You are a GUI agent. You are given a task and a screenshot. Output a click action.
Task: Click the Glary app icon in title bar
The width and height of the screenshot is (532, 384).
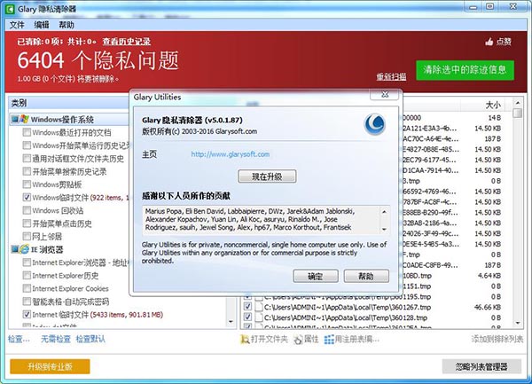click(x=11, y=9)
